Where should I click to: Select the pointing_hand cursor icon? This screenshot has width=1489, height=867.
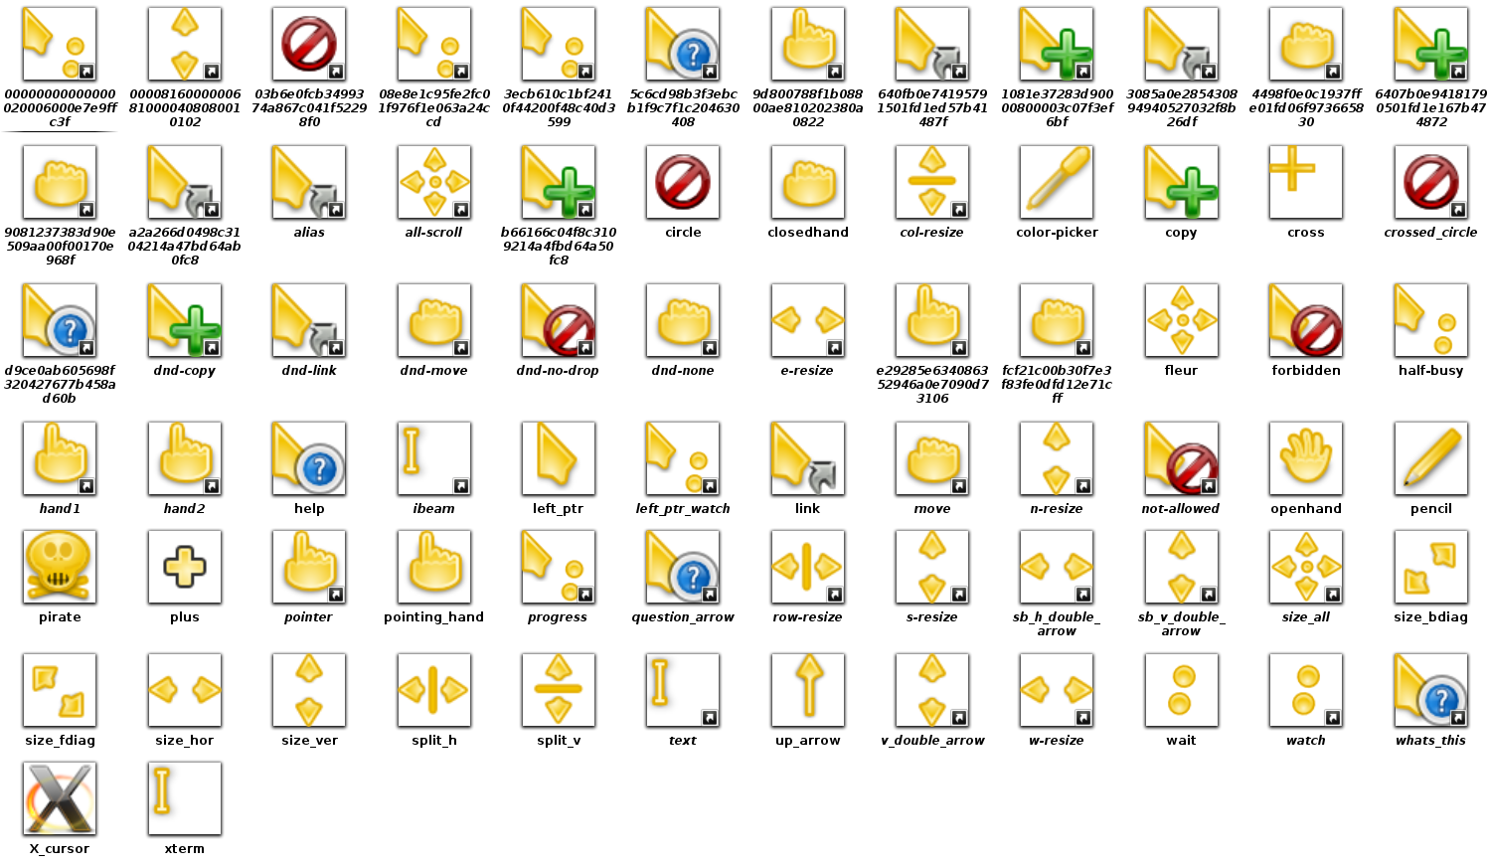coord(434,567)
